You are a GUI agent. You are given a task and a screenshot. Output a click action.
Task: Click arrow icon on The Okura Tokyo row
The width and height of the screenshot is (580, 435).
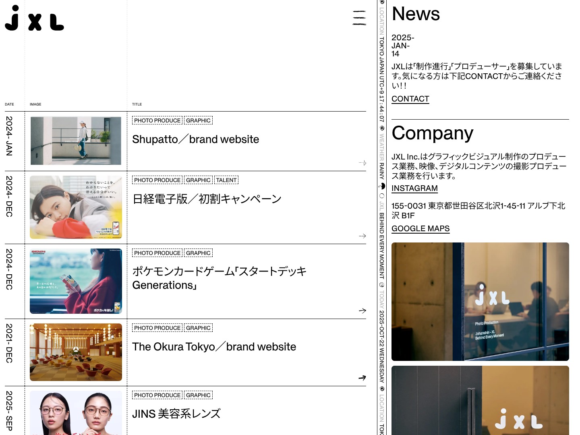tap(362, 378)
